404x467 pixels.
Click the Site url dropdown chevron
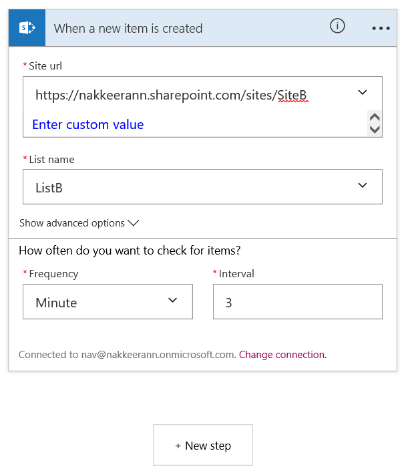[x=363, y=92]
